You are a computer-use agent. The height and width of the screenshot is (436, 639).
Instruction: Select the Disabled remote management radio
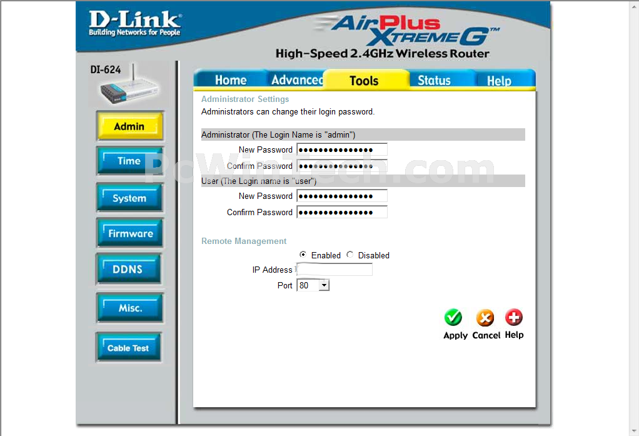click(350, 255)
